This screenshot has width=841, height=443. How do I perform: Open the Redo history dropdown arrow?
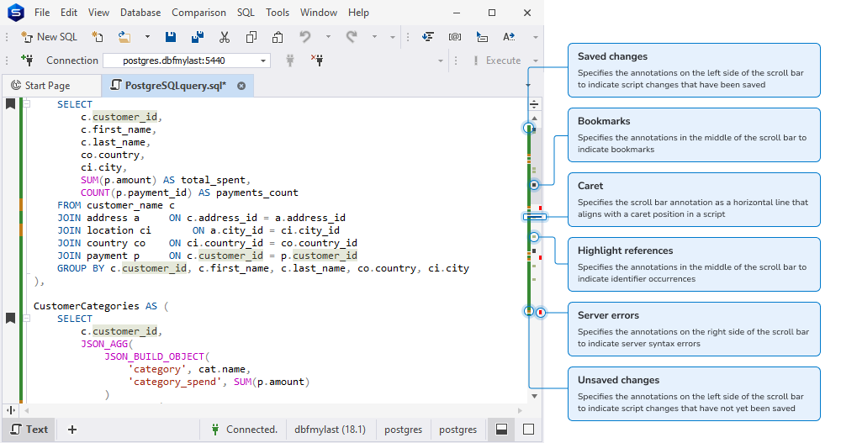point(374,37)
